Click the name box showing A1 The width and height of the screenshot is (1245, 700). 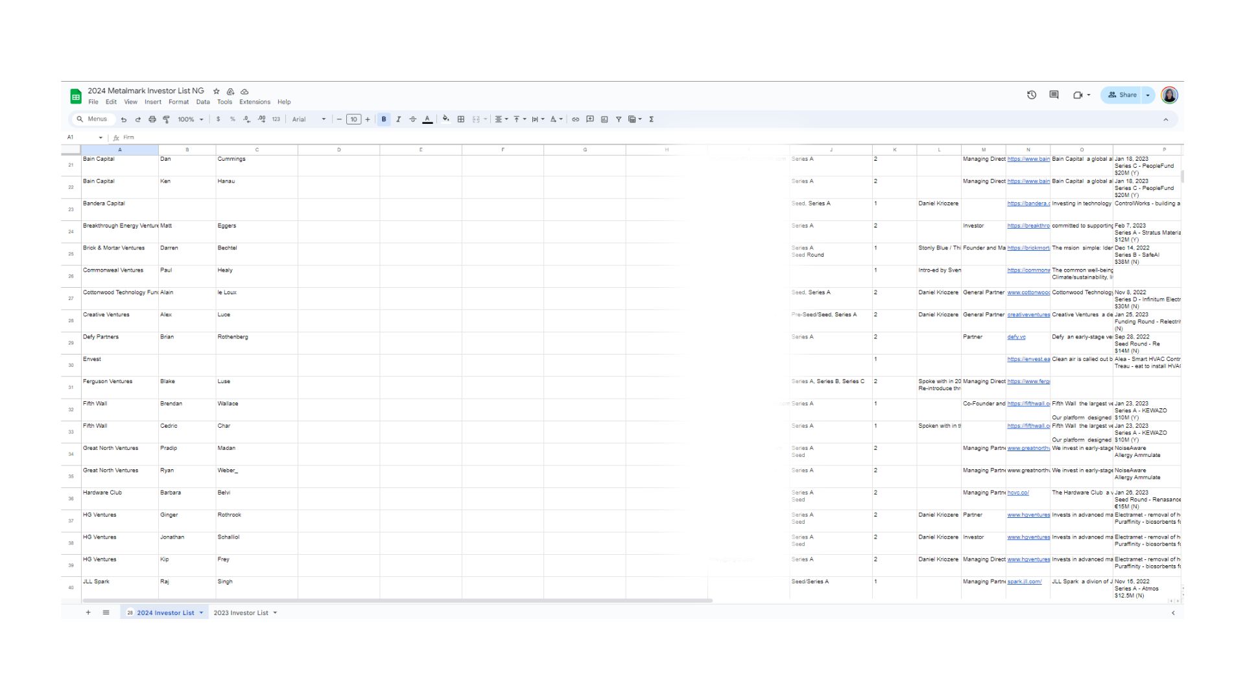(x=84, y=137)
